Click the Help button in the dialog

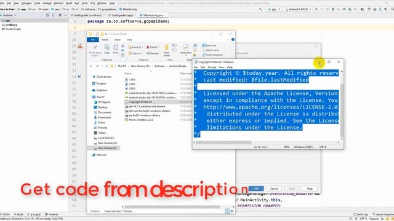[310, 188]
